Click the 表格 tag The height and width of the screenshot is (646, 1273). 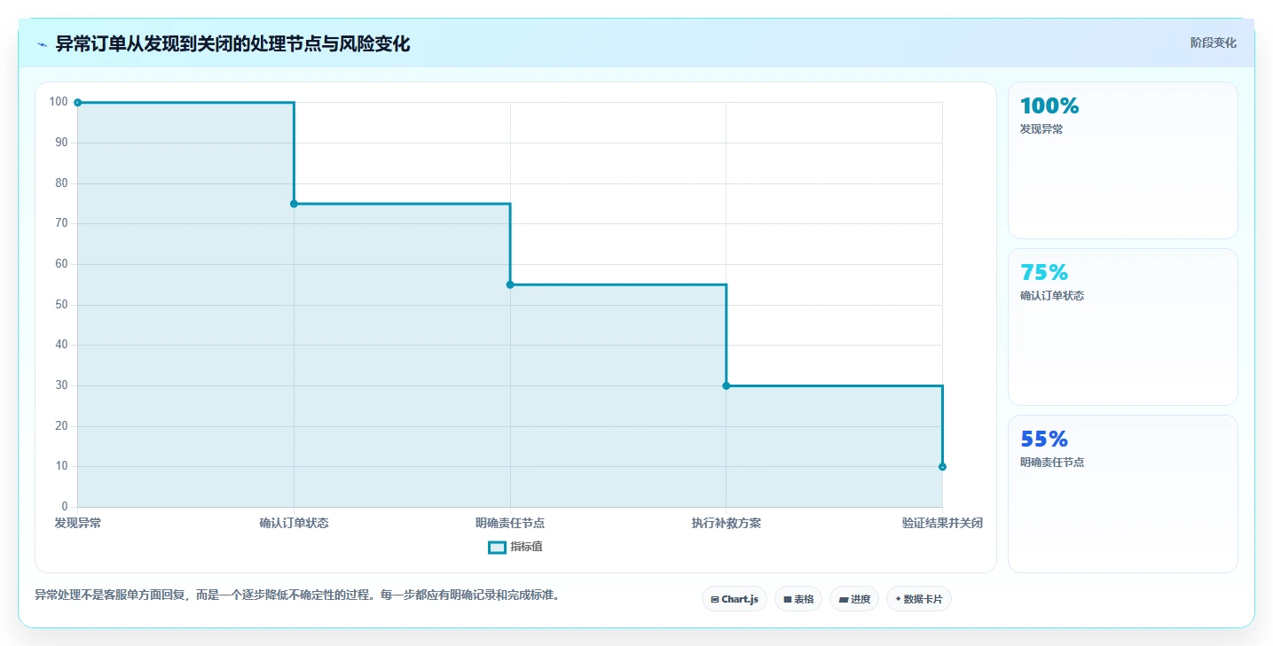(798, 599)
